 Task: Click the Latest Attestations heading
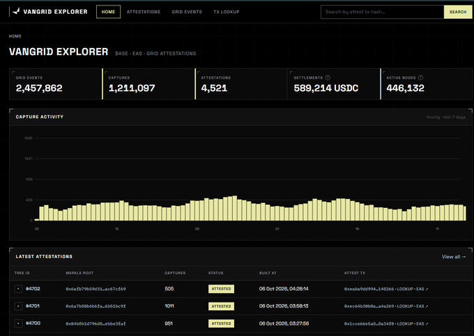click(x=44, y=257)
